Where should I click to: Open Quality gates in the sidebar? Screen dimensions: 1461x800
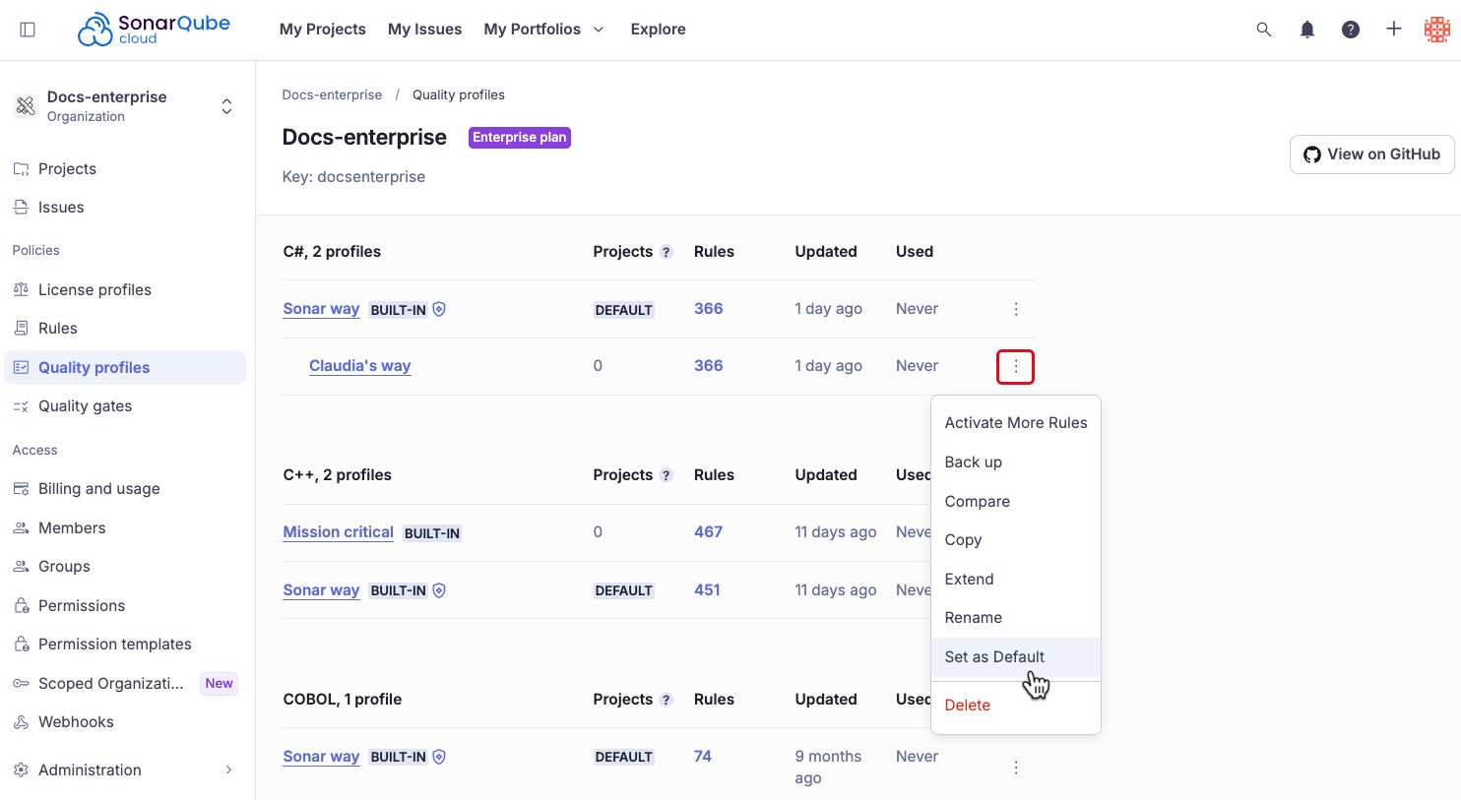click(124, 406)
